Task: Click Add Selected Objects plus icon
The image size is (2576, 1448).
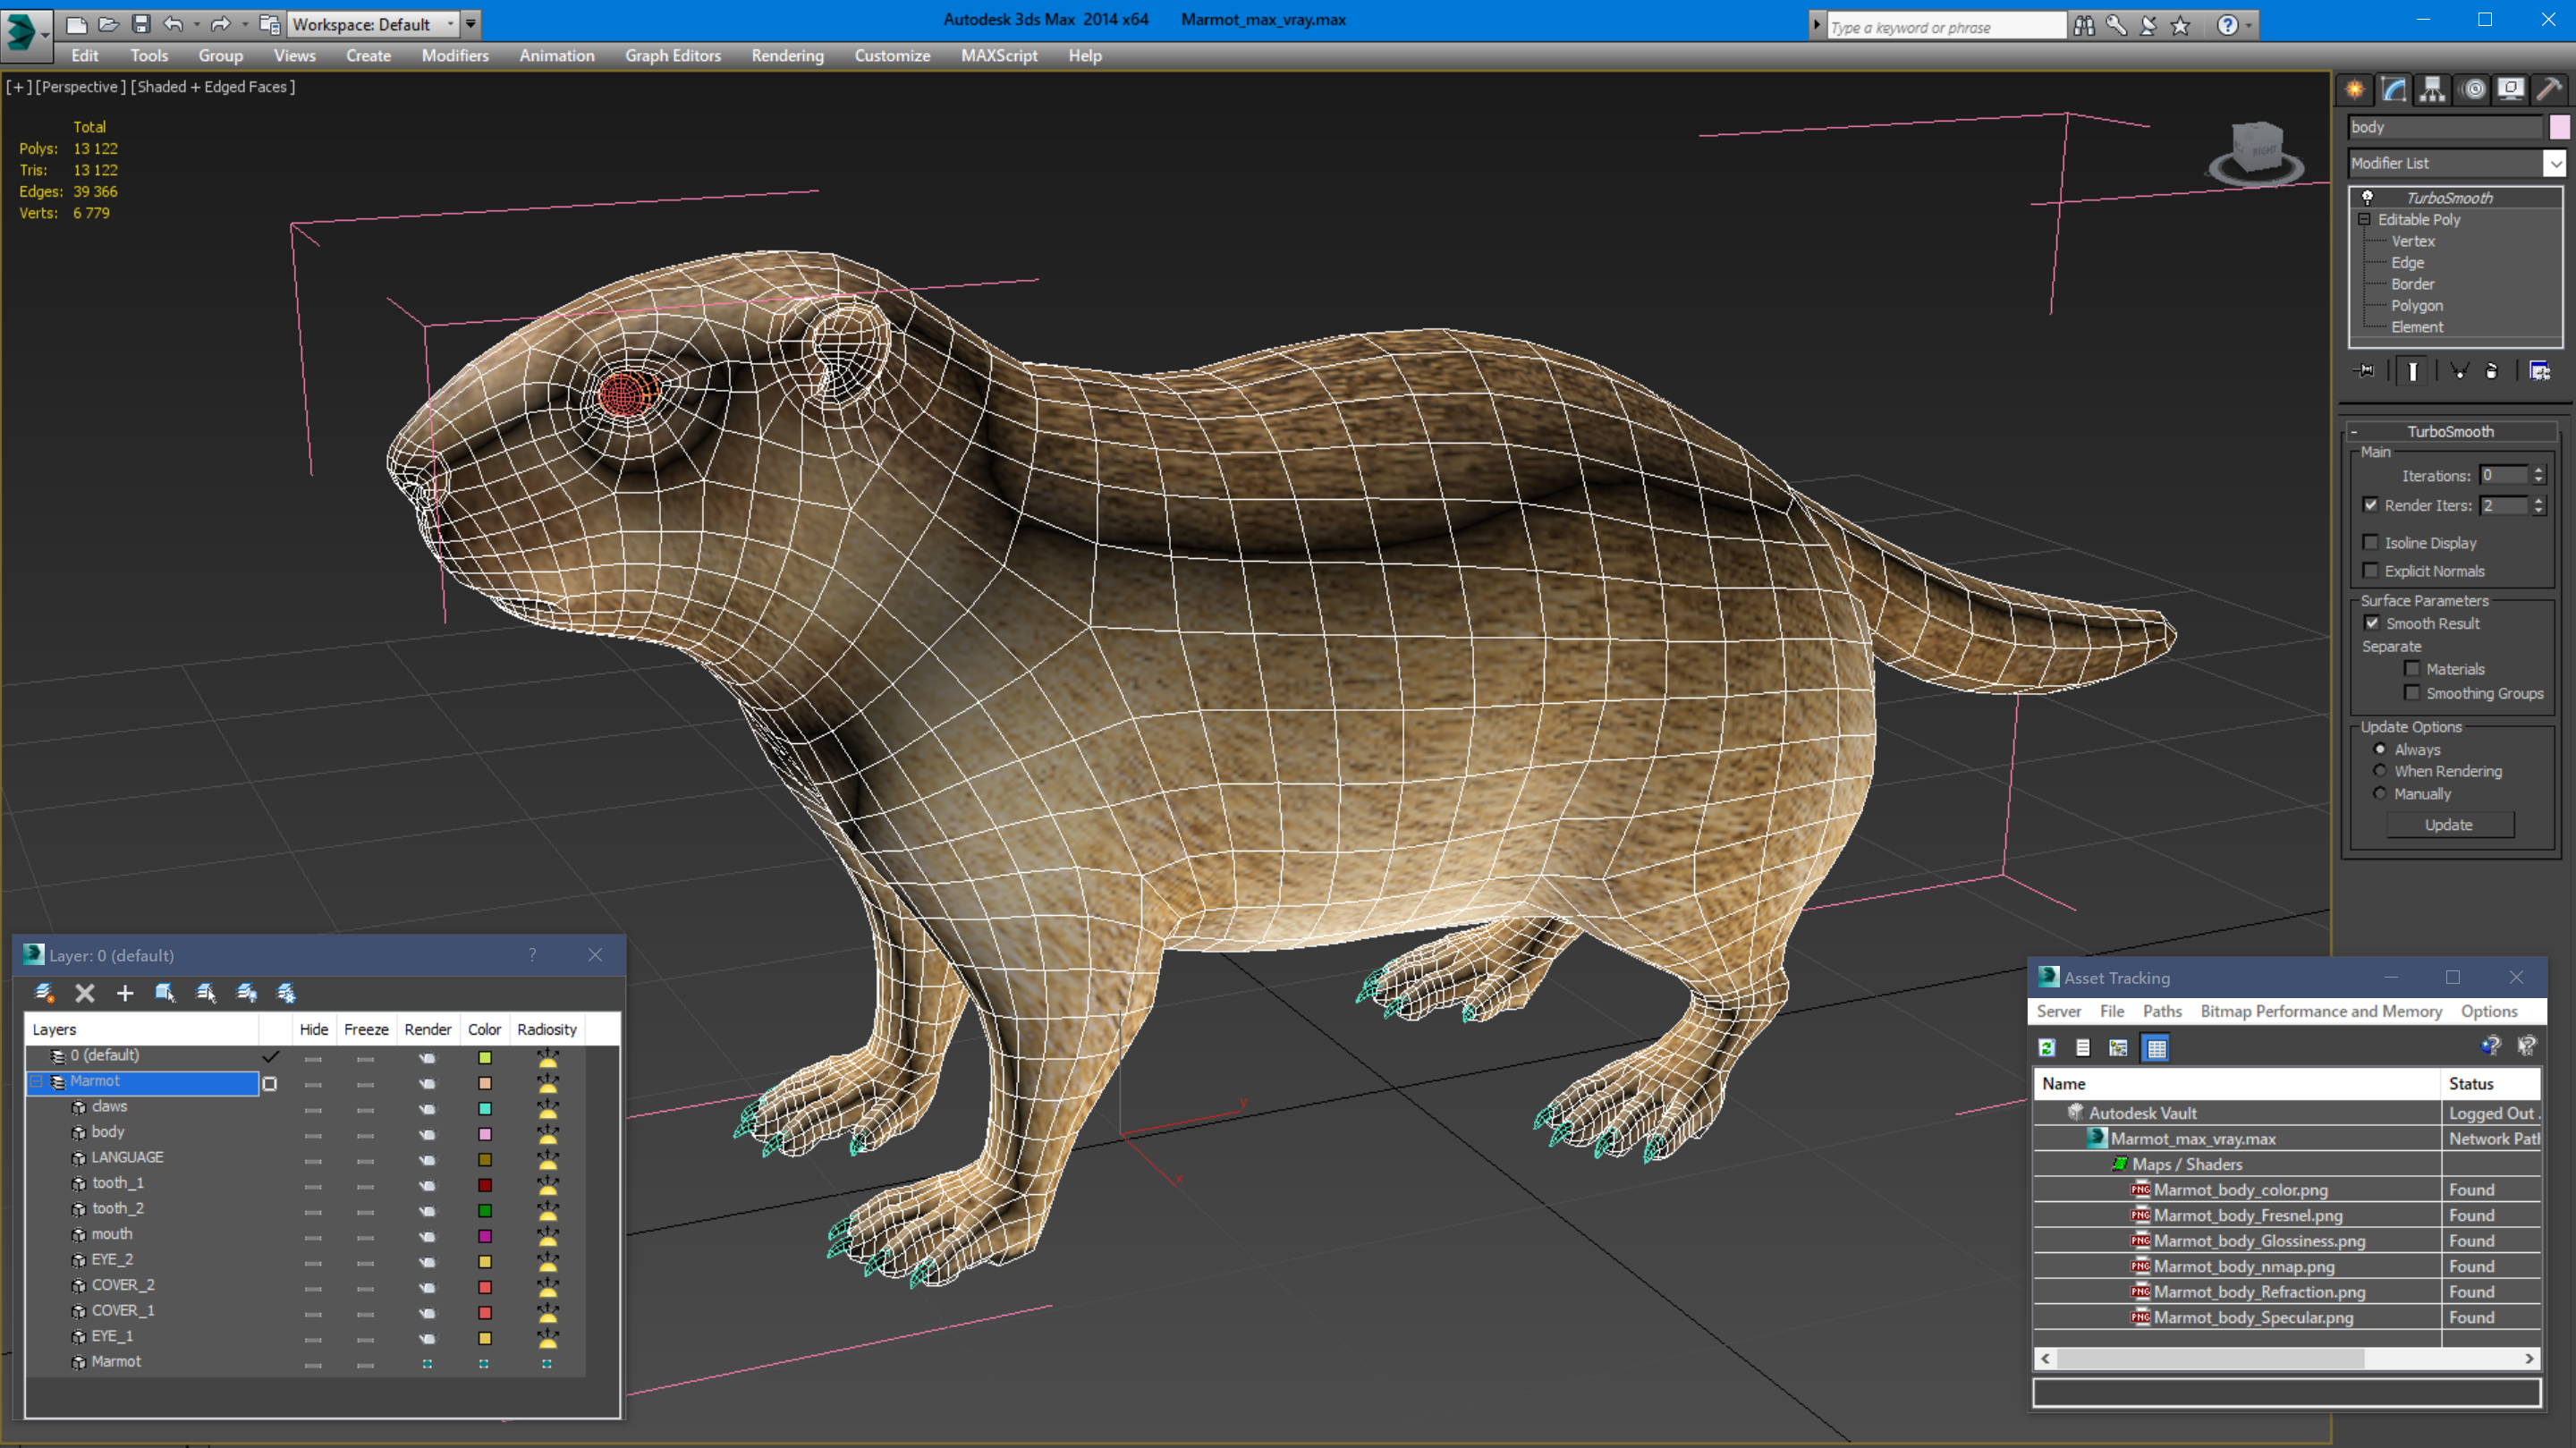Action: [125, 992]
